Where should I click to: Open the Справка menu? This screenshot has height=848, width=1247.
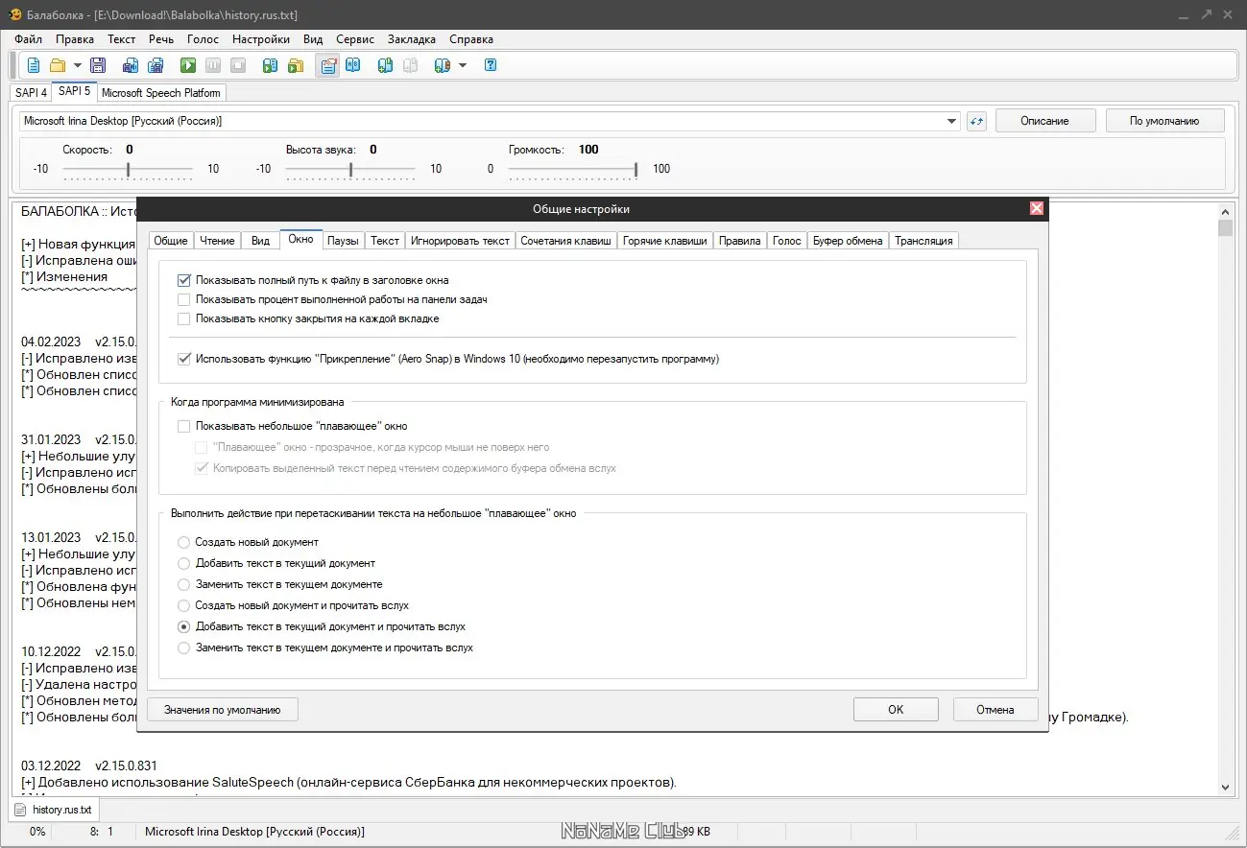click(471, 39)
